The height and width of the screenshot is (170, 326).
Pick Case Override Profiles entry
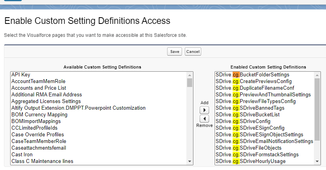click(x=38, y=134)
